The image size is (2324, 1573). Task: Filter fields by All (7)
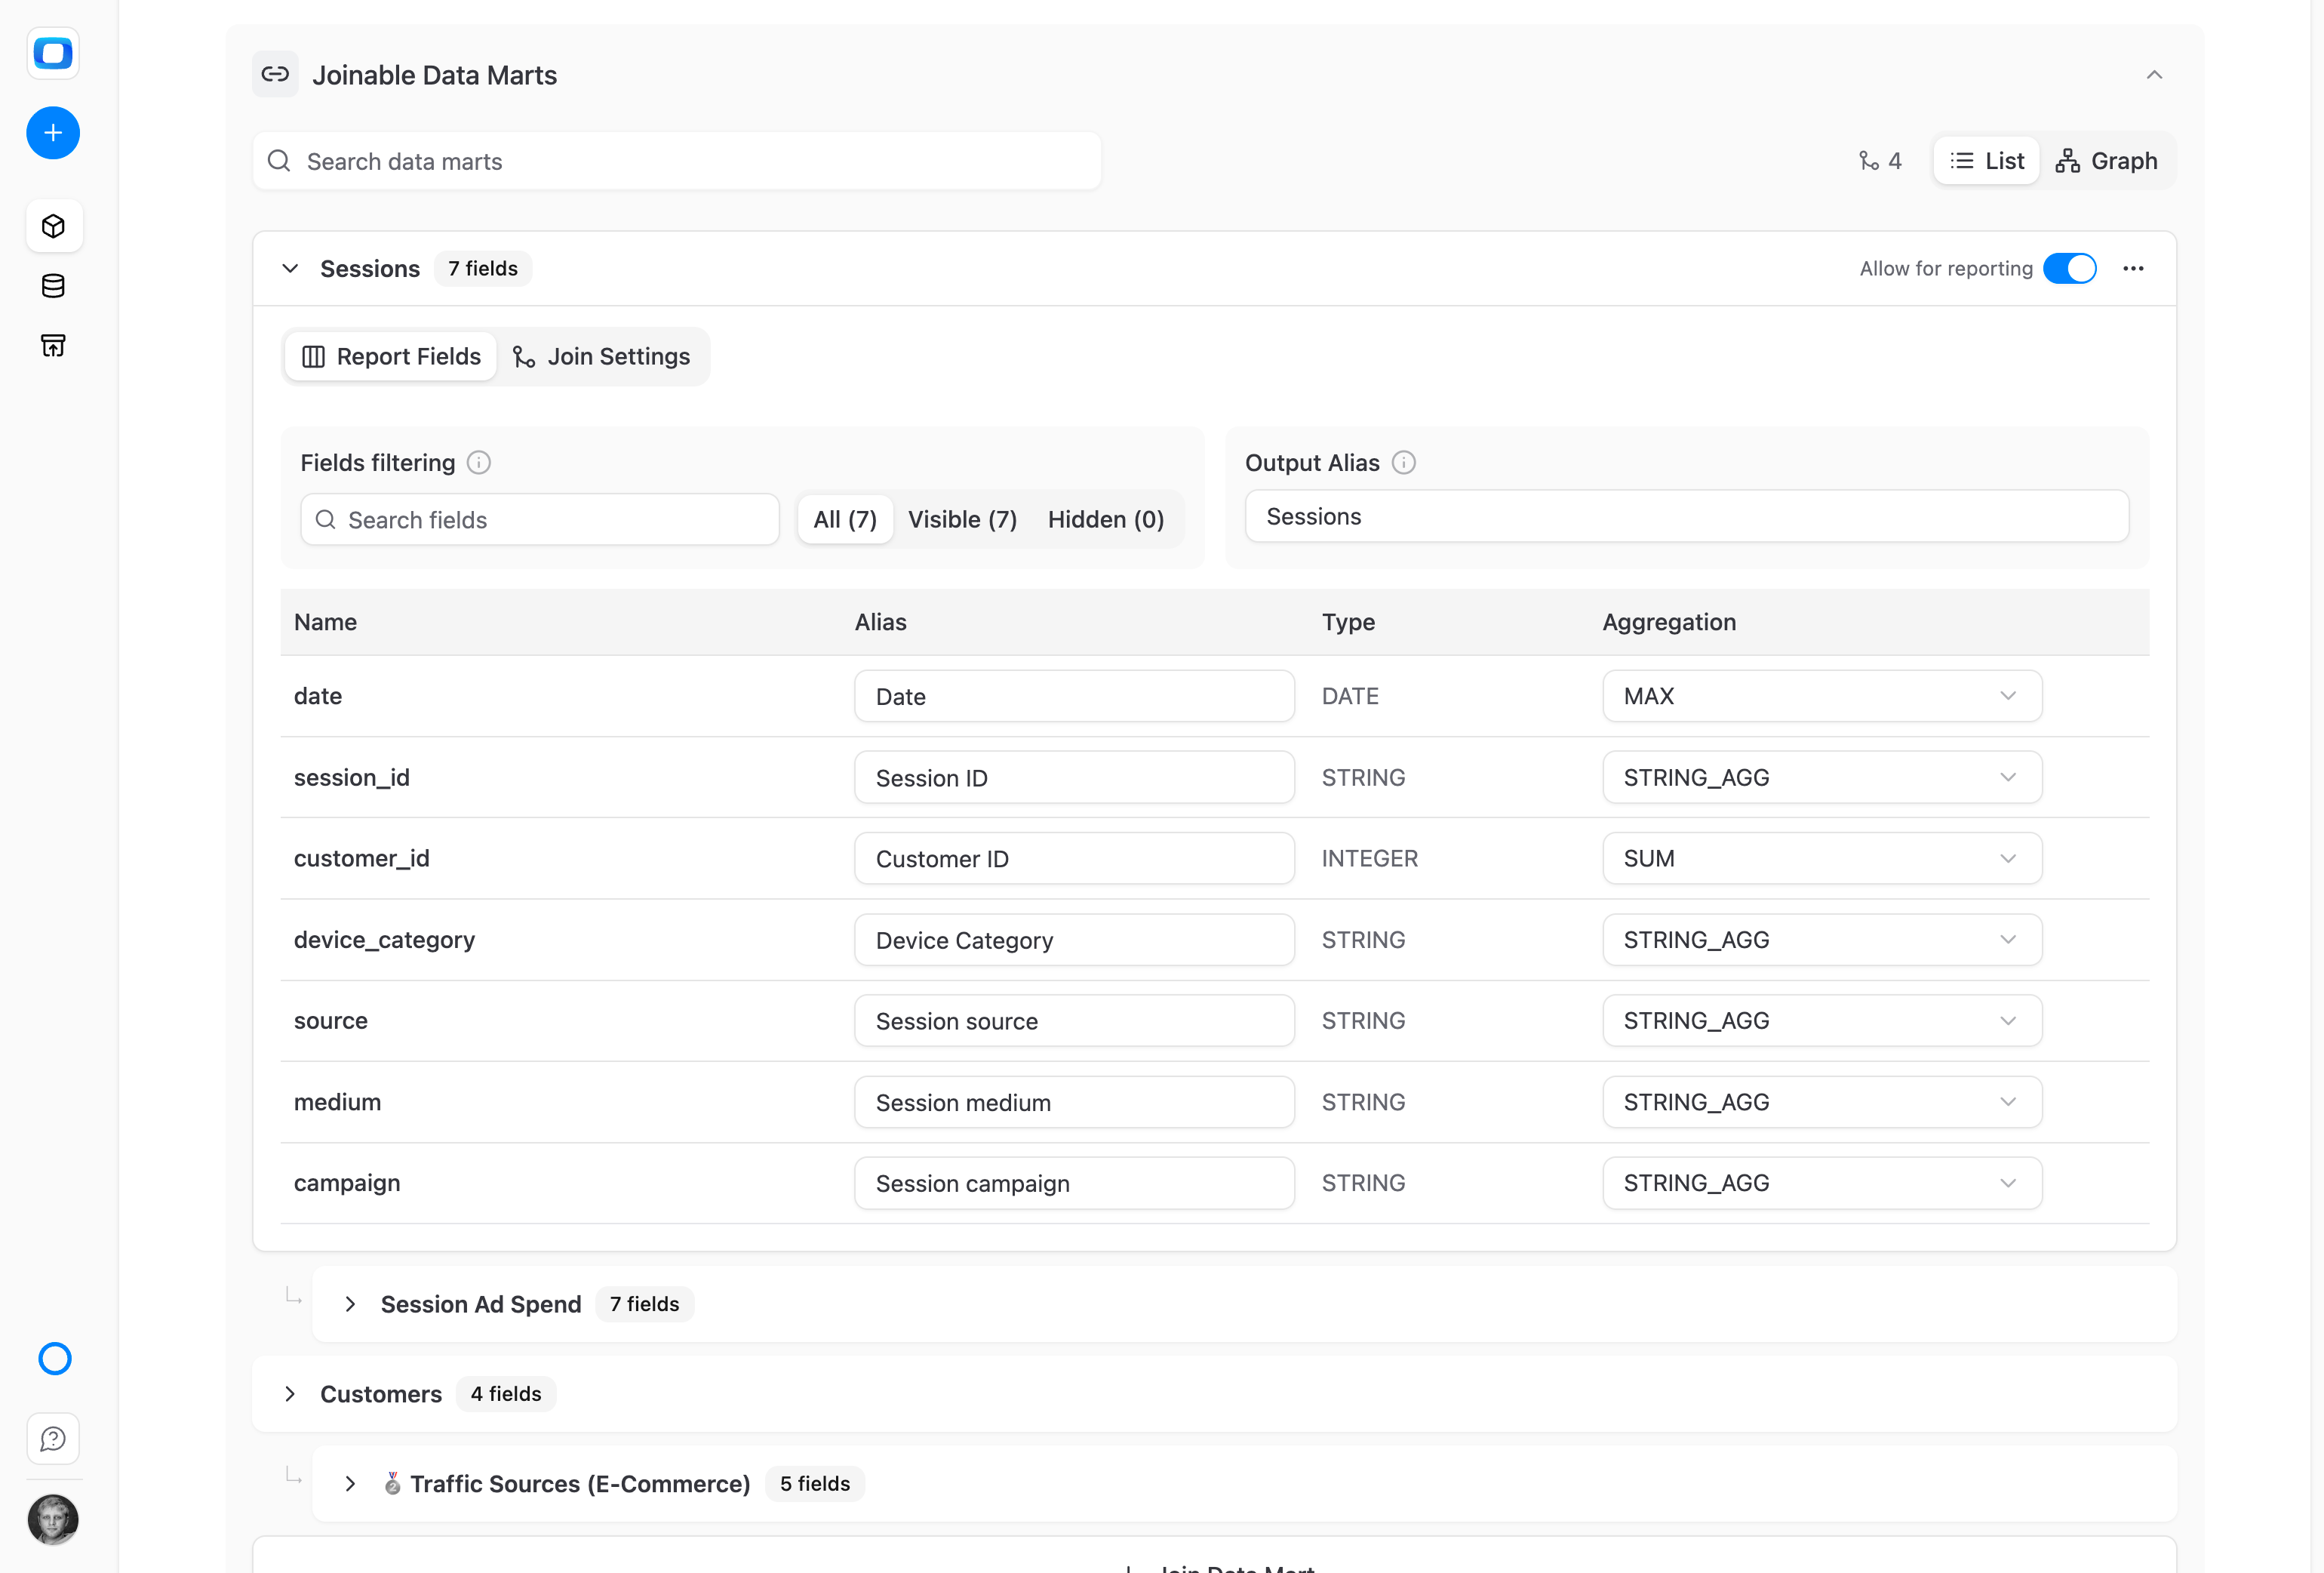click(x=845, y=520)
